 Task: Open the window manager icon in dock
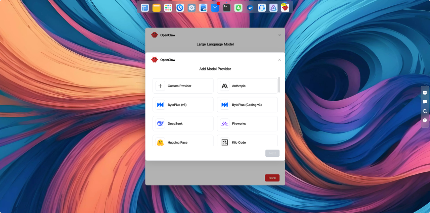click(x=145, y=7)
